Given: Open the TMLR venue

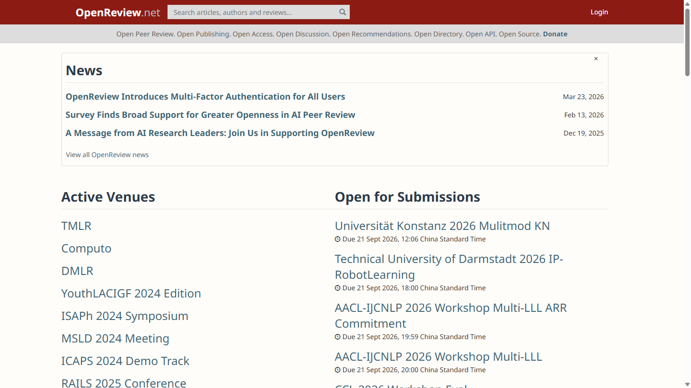Looking at the screenshot, I should click(76, 226).
